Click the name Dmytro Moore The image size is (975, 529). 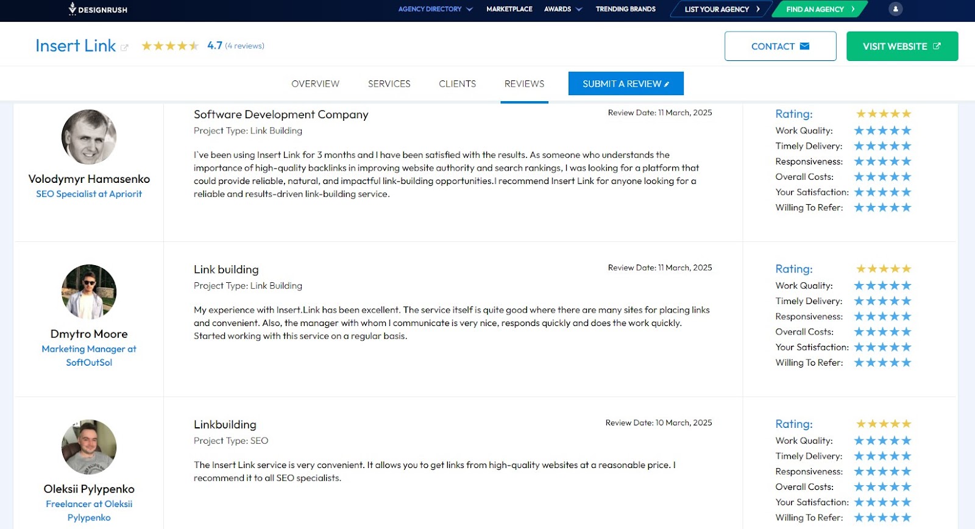pyautogui.click(x=89, y=334)
